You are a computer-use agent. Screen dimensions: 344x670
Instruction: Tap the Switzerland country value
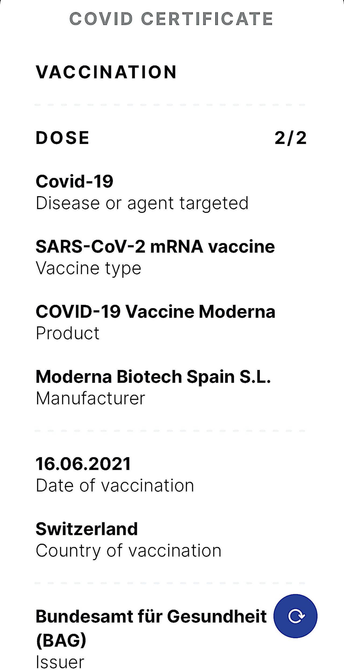(x=87, y=529)
